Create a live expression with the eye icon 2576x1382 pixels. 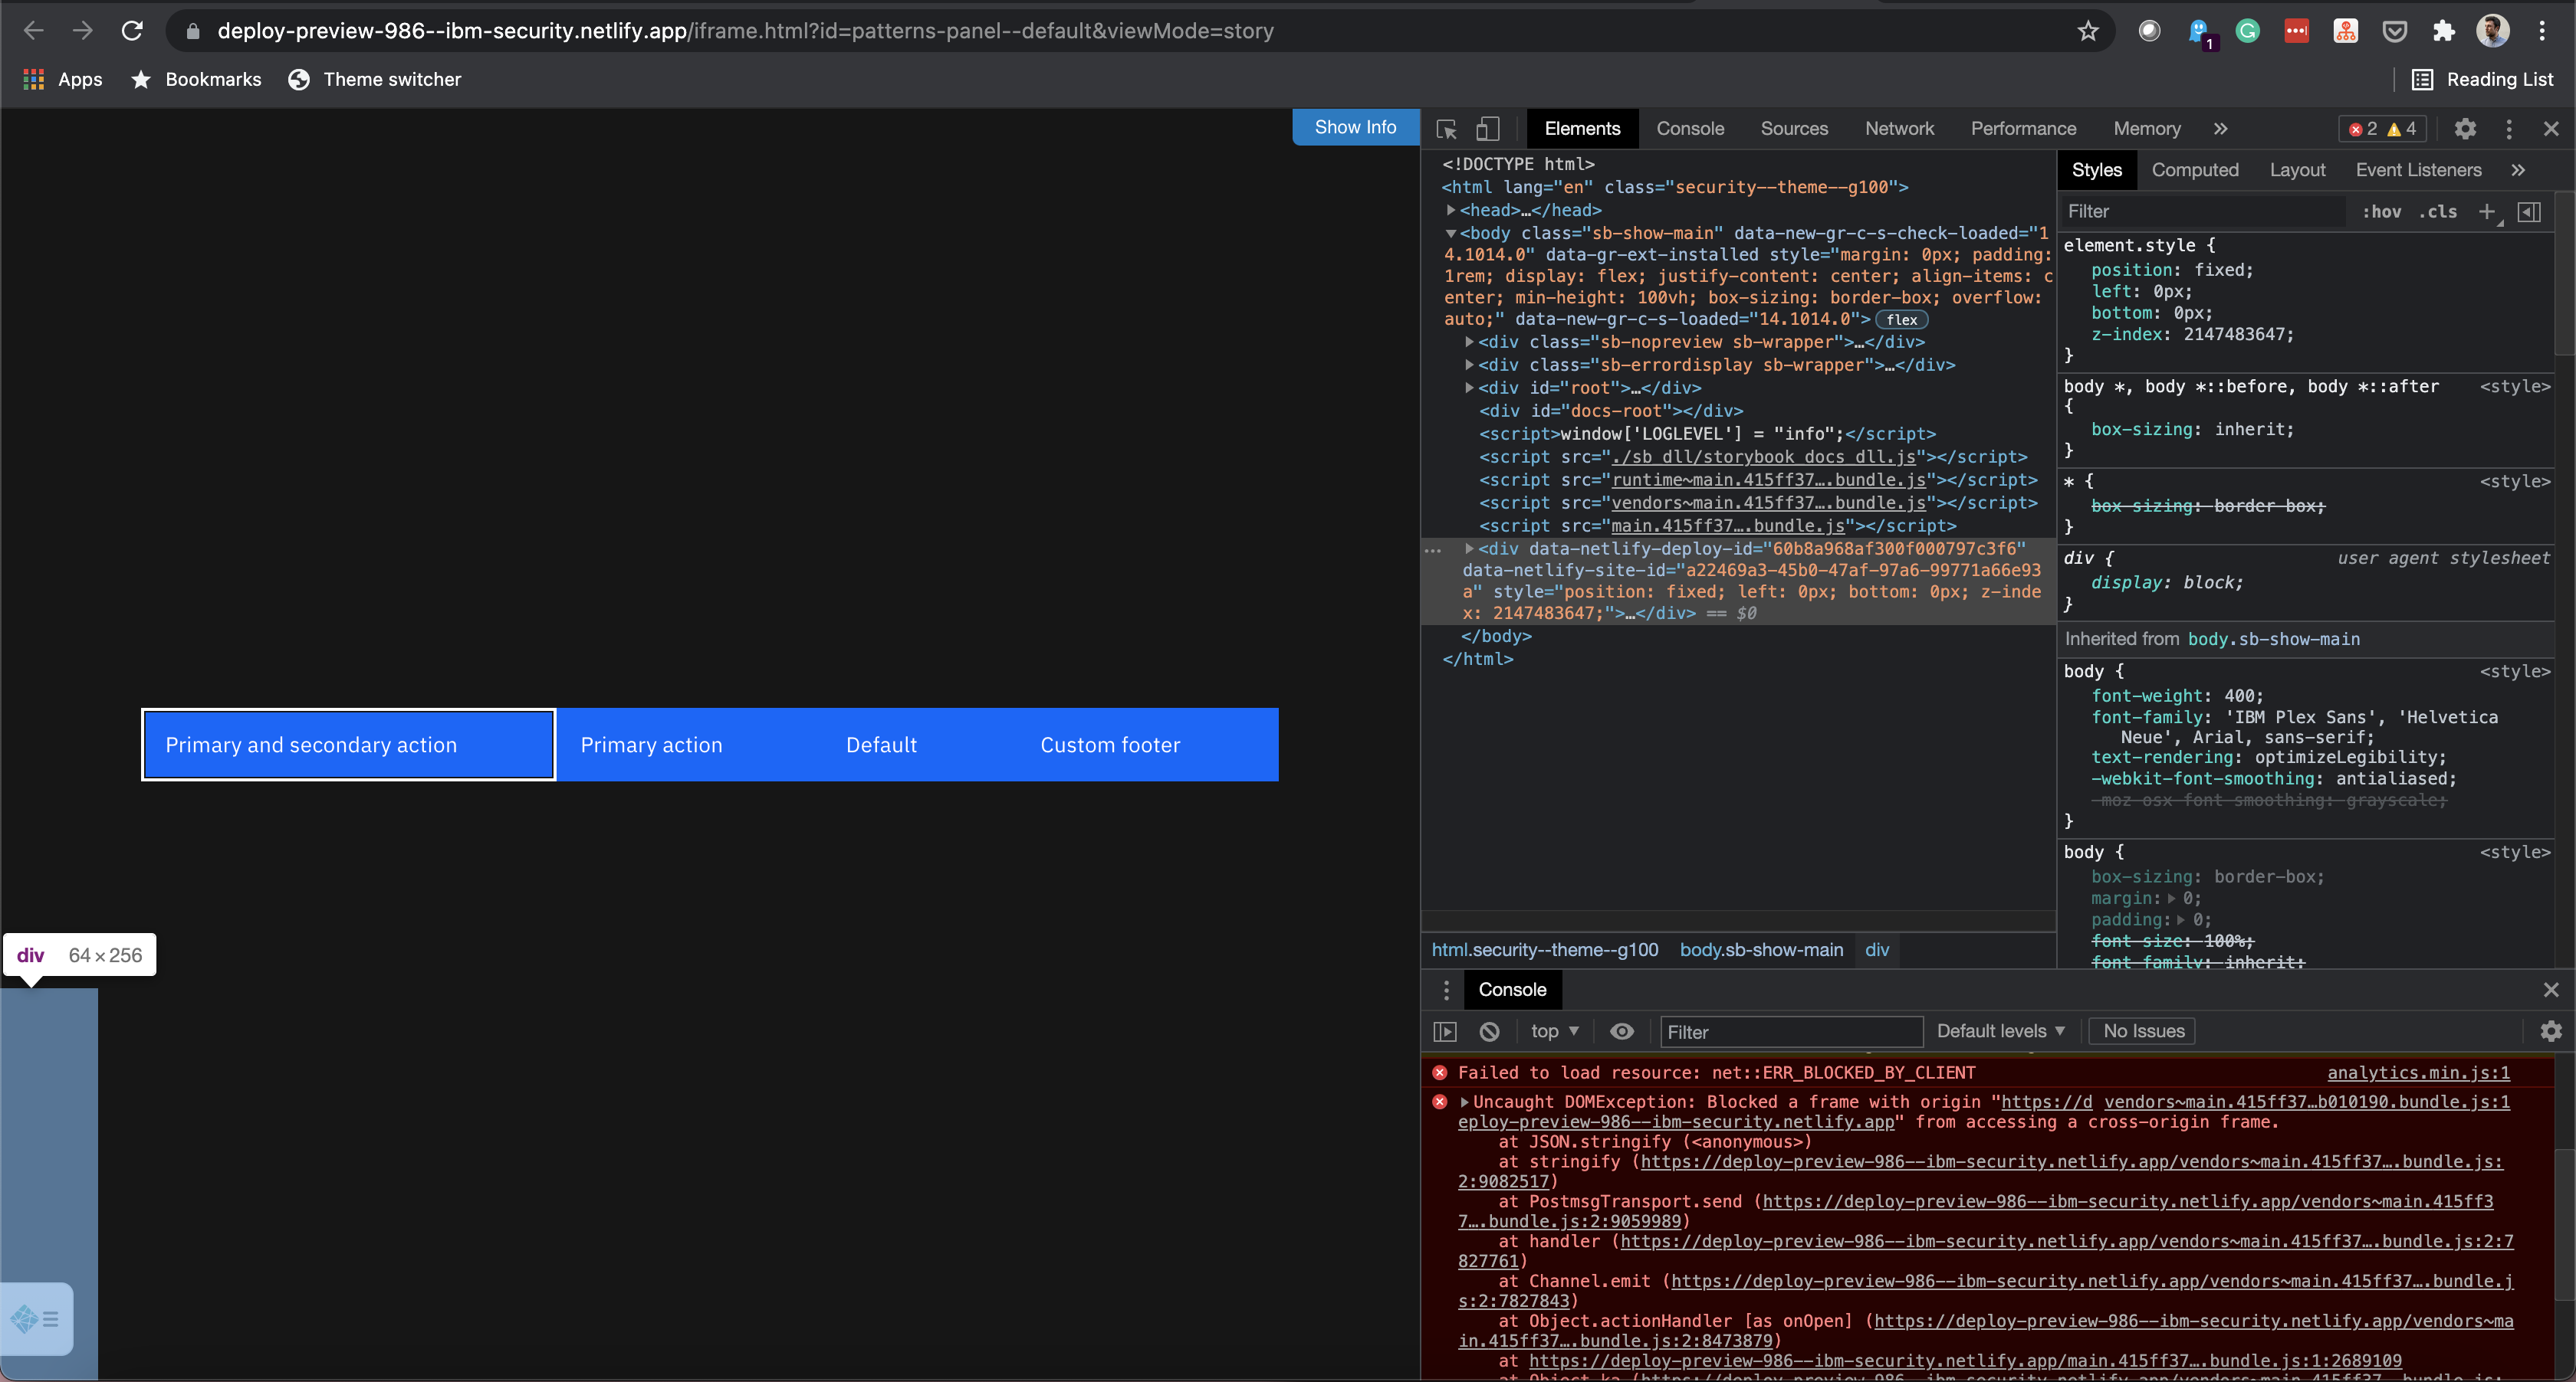[1621, 1031]
